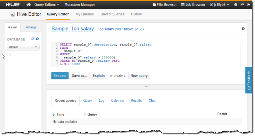This screenshot has height=136, width=255.
Task: Click the help icon beside DATABASE
Action: pyautogui.click(x=37, y=39)
